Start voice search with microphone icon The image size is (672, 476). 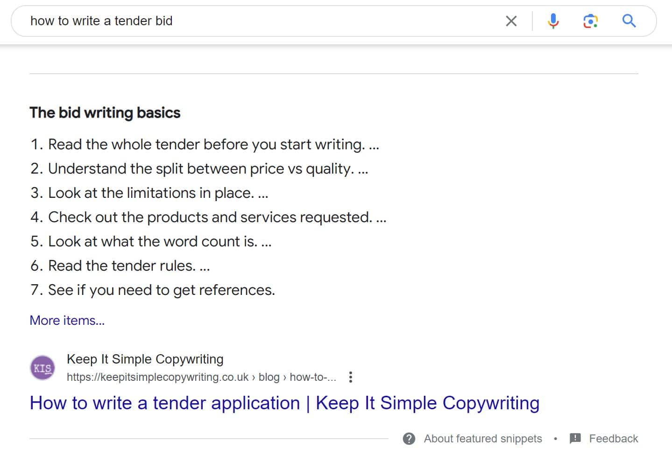tap(553, 21)
